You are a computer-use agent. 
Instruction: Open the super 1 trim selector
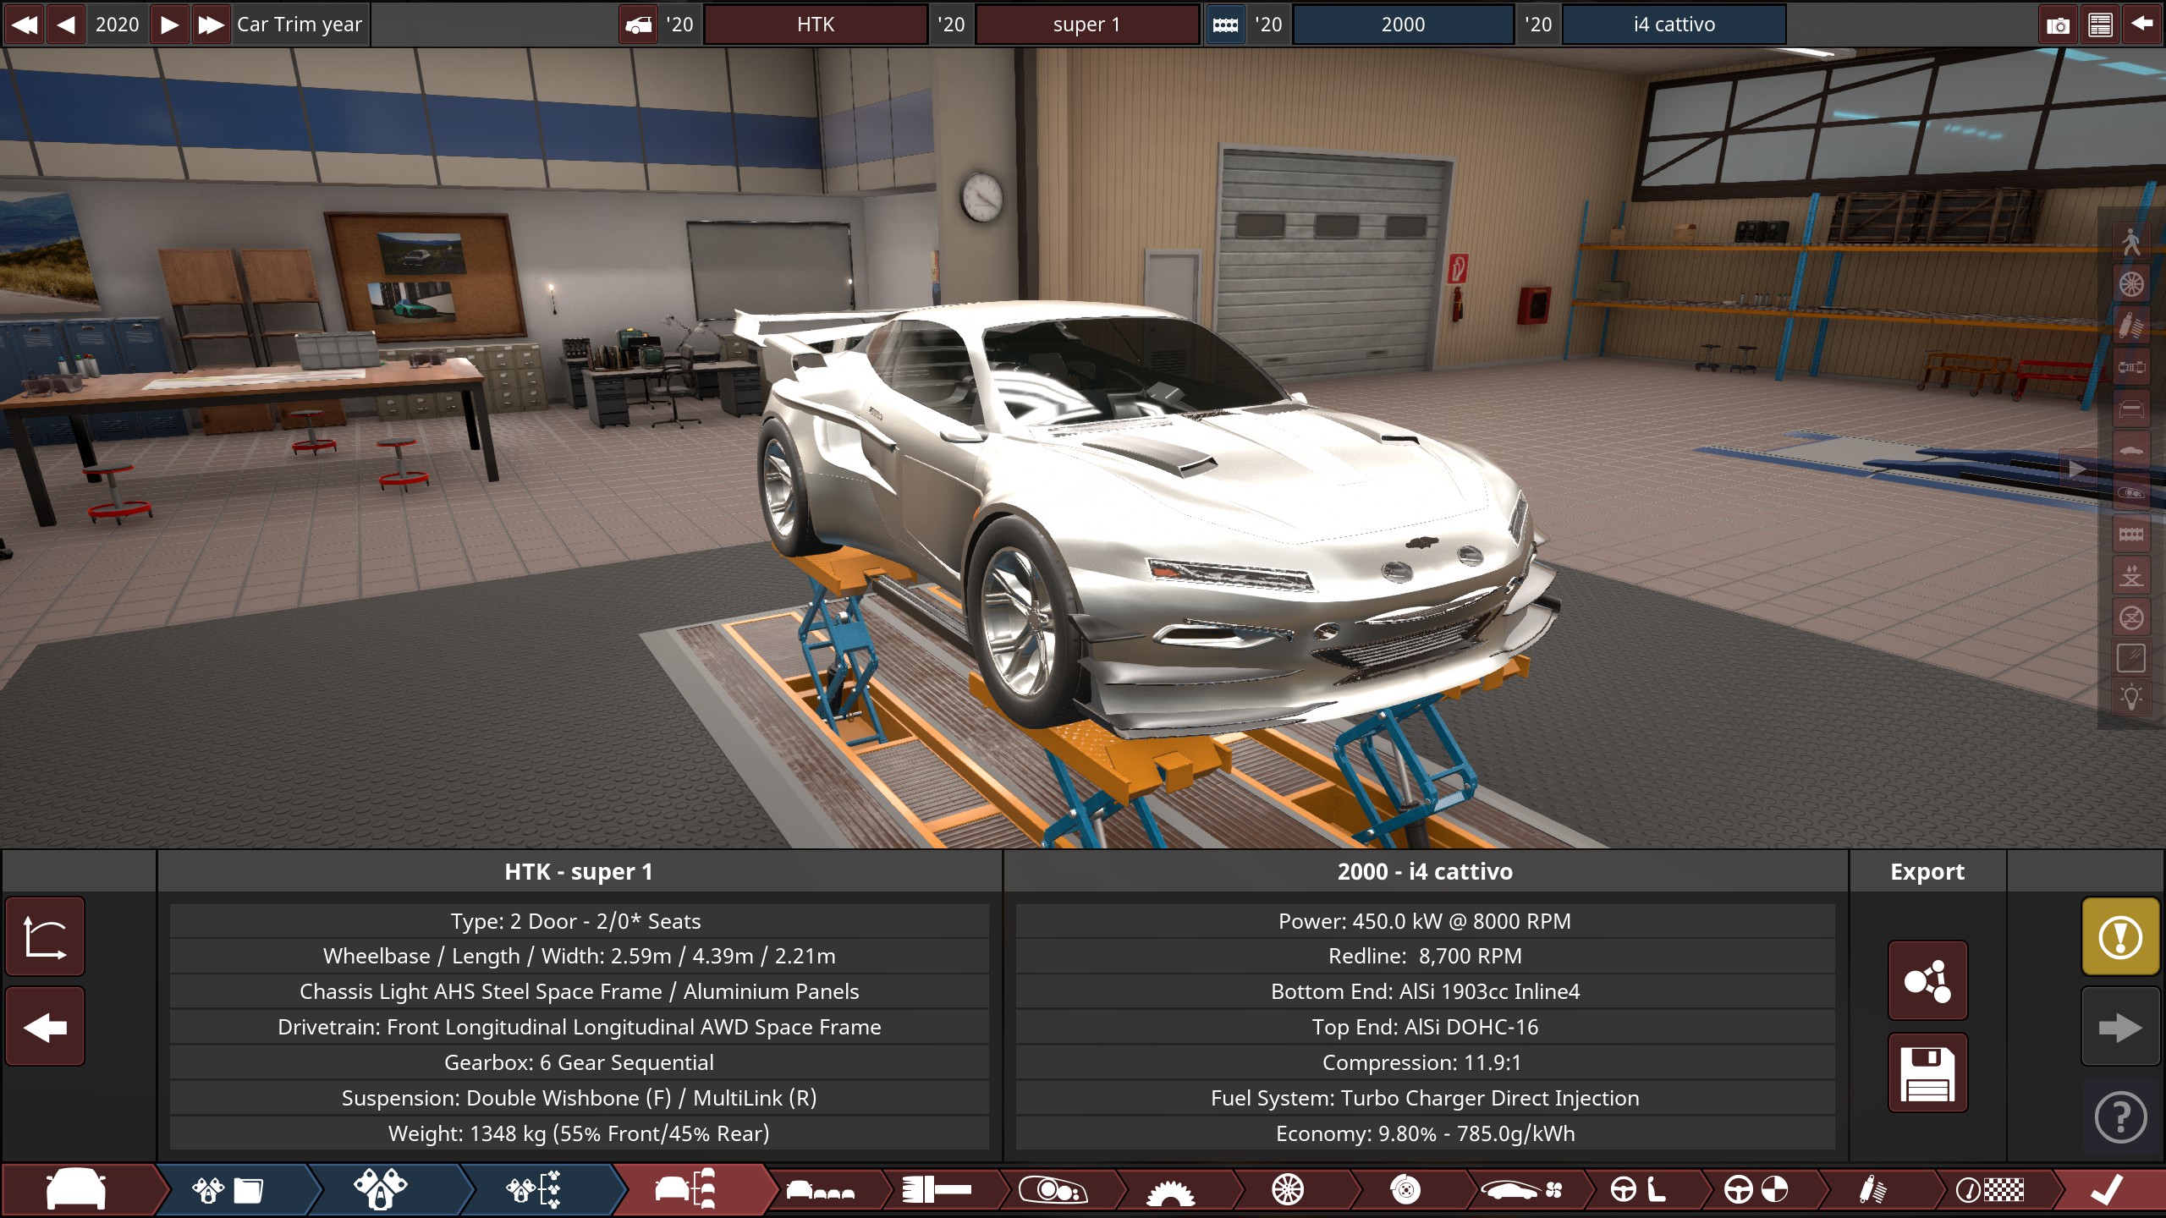(x=1086, y=25)
